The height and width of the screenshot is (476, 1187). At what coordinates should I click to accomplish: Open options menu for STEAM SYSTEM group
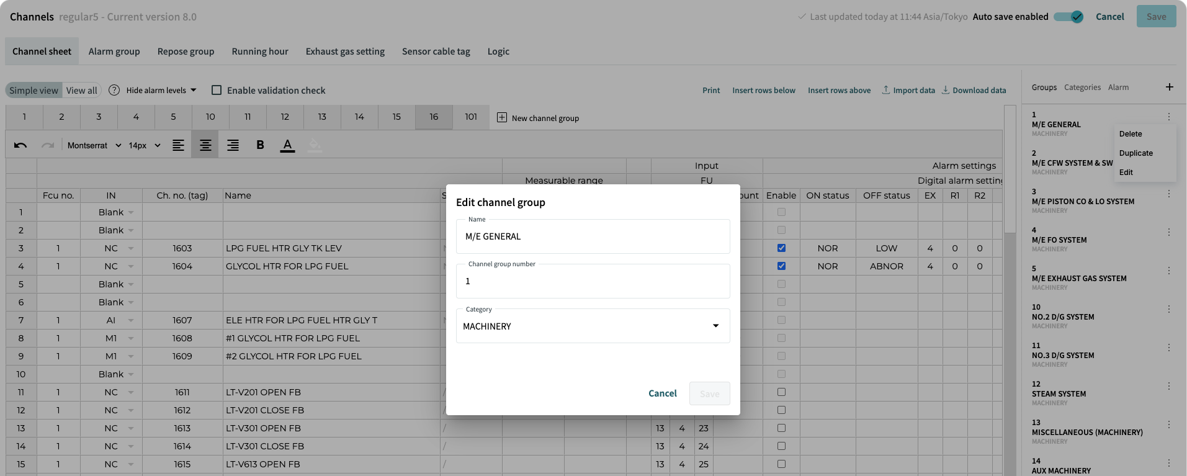(x=1169, y=386)
